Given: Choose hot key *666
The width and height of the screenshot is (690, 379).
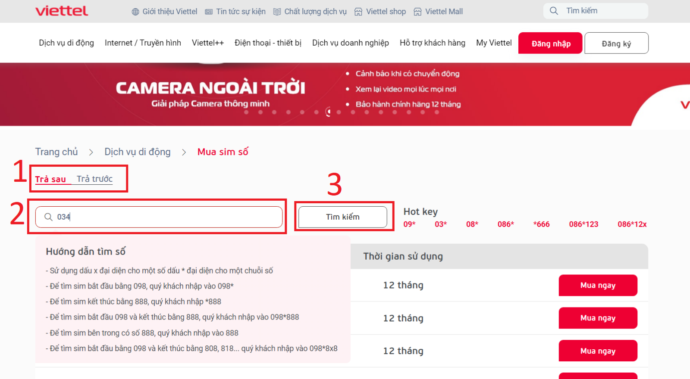Looking at the screenshot, I should click(541, 224).
